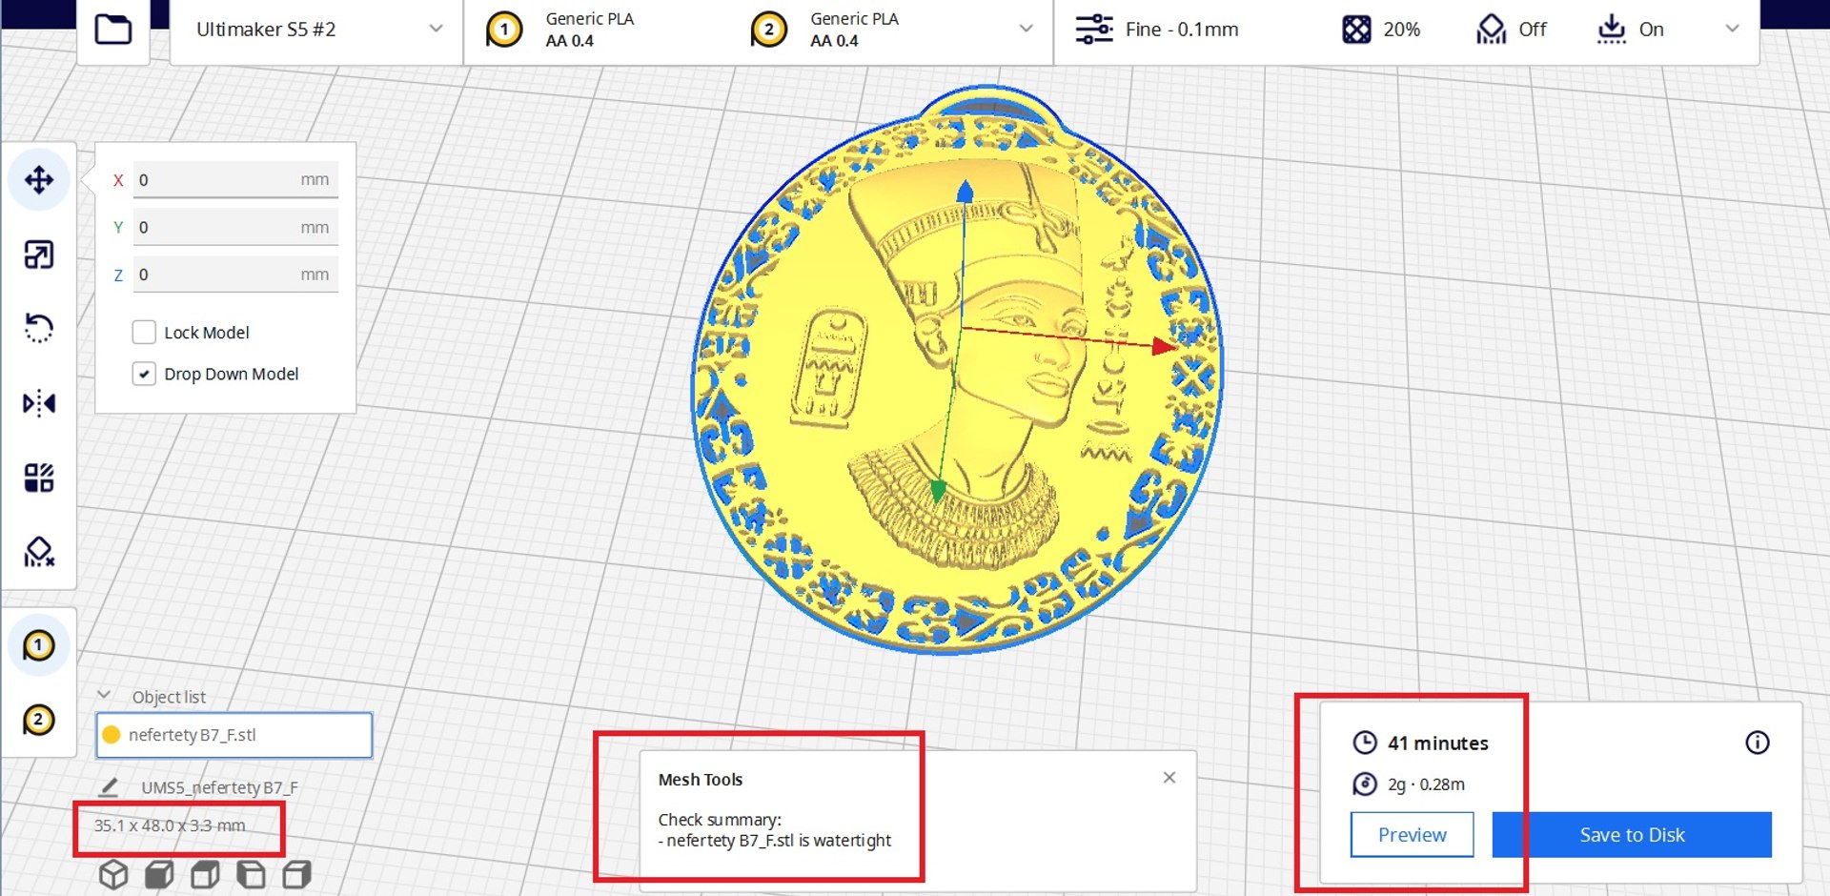Select extruder 2 button in the left toolbar
The width and height of the screenshot is (1830, 896).
click(39, 720)
